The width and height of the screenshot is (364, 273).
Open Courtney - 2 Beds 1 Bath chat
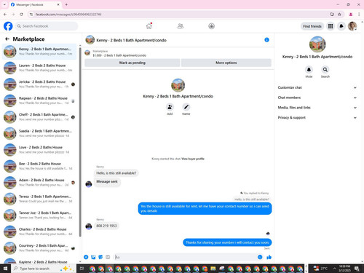(39, 248)
